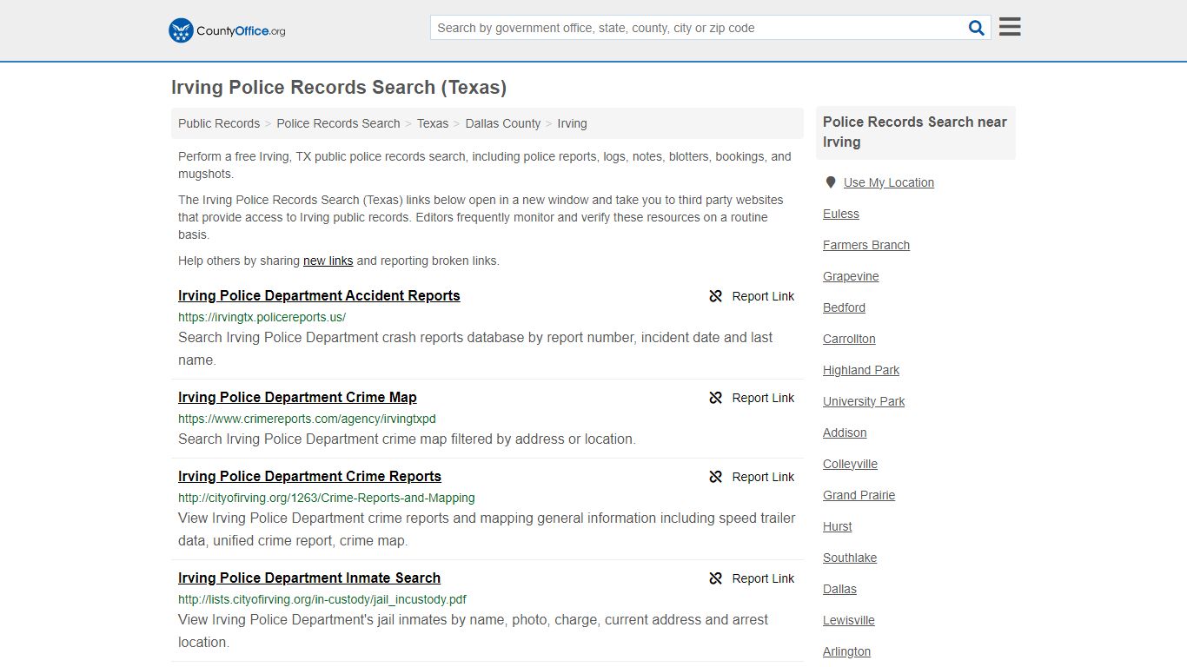Viewport: 1187px width, 667px height.
Task: Click the irvingtx.policereports.us URL
Action: click(x=262, y=317)
